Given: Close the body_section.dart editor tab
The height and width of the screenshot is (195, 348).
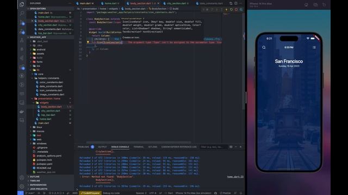Looking at the screenshot, I should (158, 3).
